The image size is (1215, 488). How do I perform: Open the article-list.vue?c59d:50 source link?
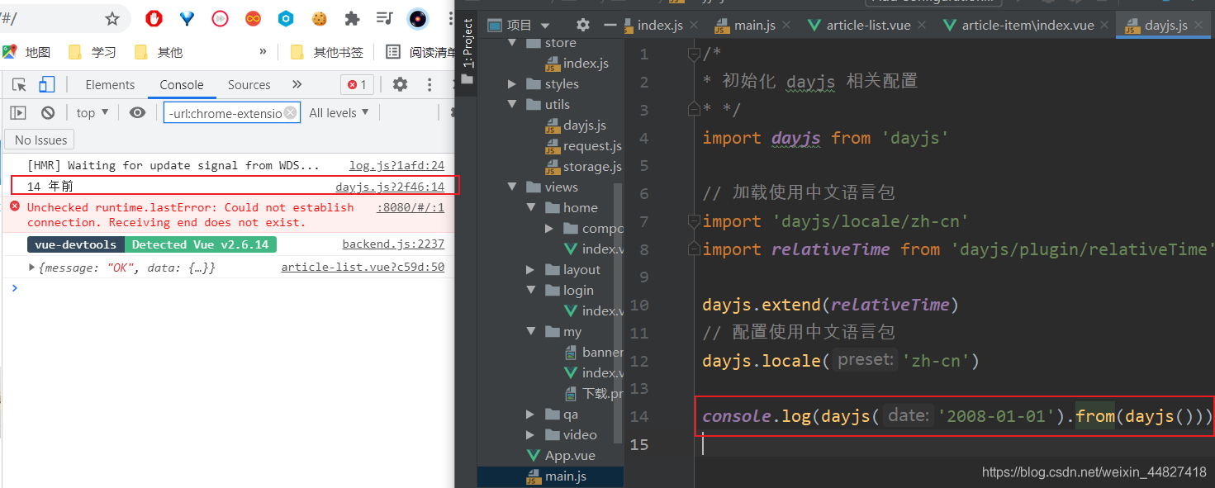point(363,267)
